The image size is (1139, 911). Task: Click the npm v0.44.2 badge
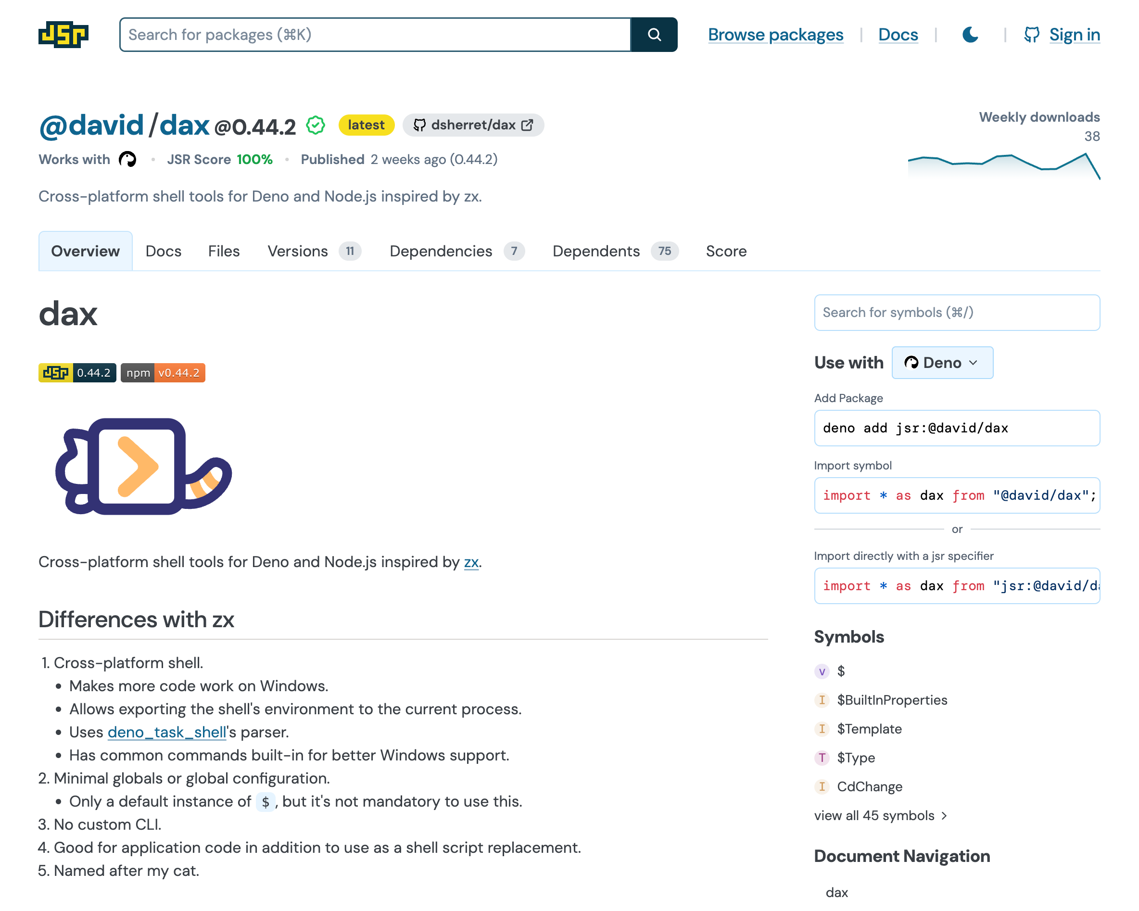(x=162, y=373)
